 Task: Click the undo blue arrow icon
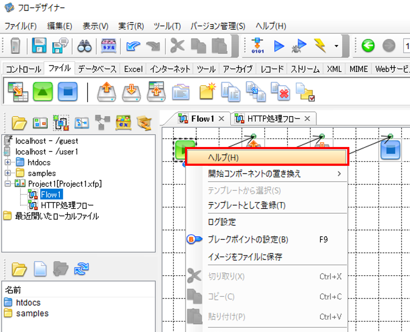[133, 46]
